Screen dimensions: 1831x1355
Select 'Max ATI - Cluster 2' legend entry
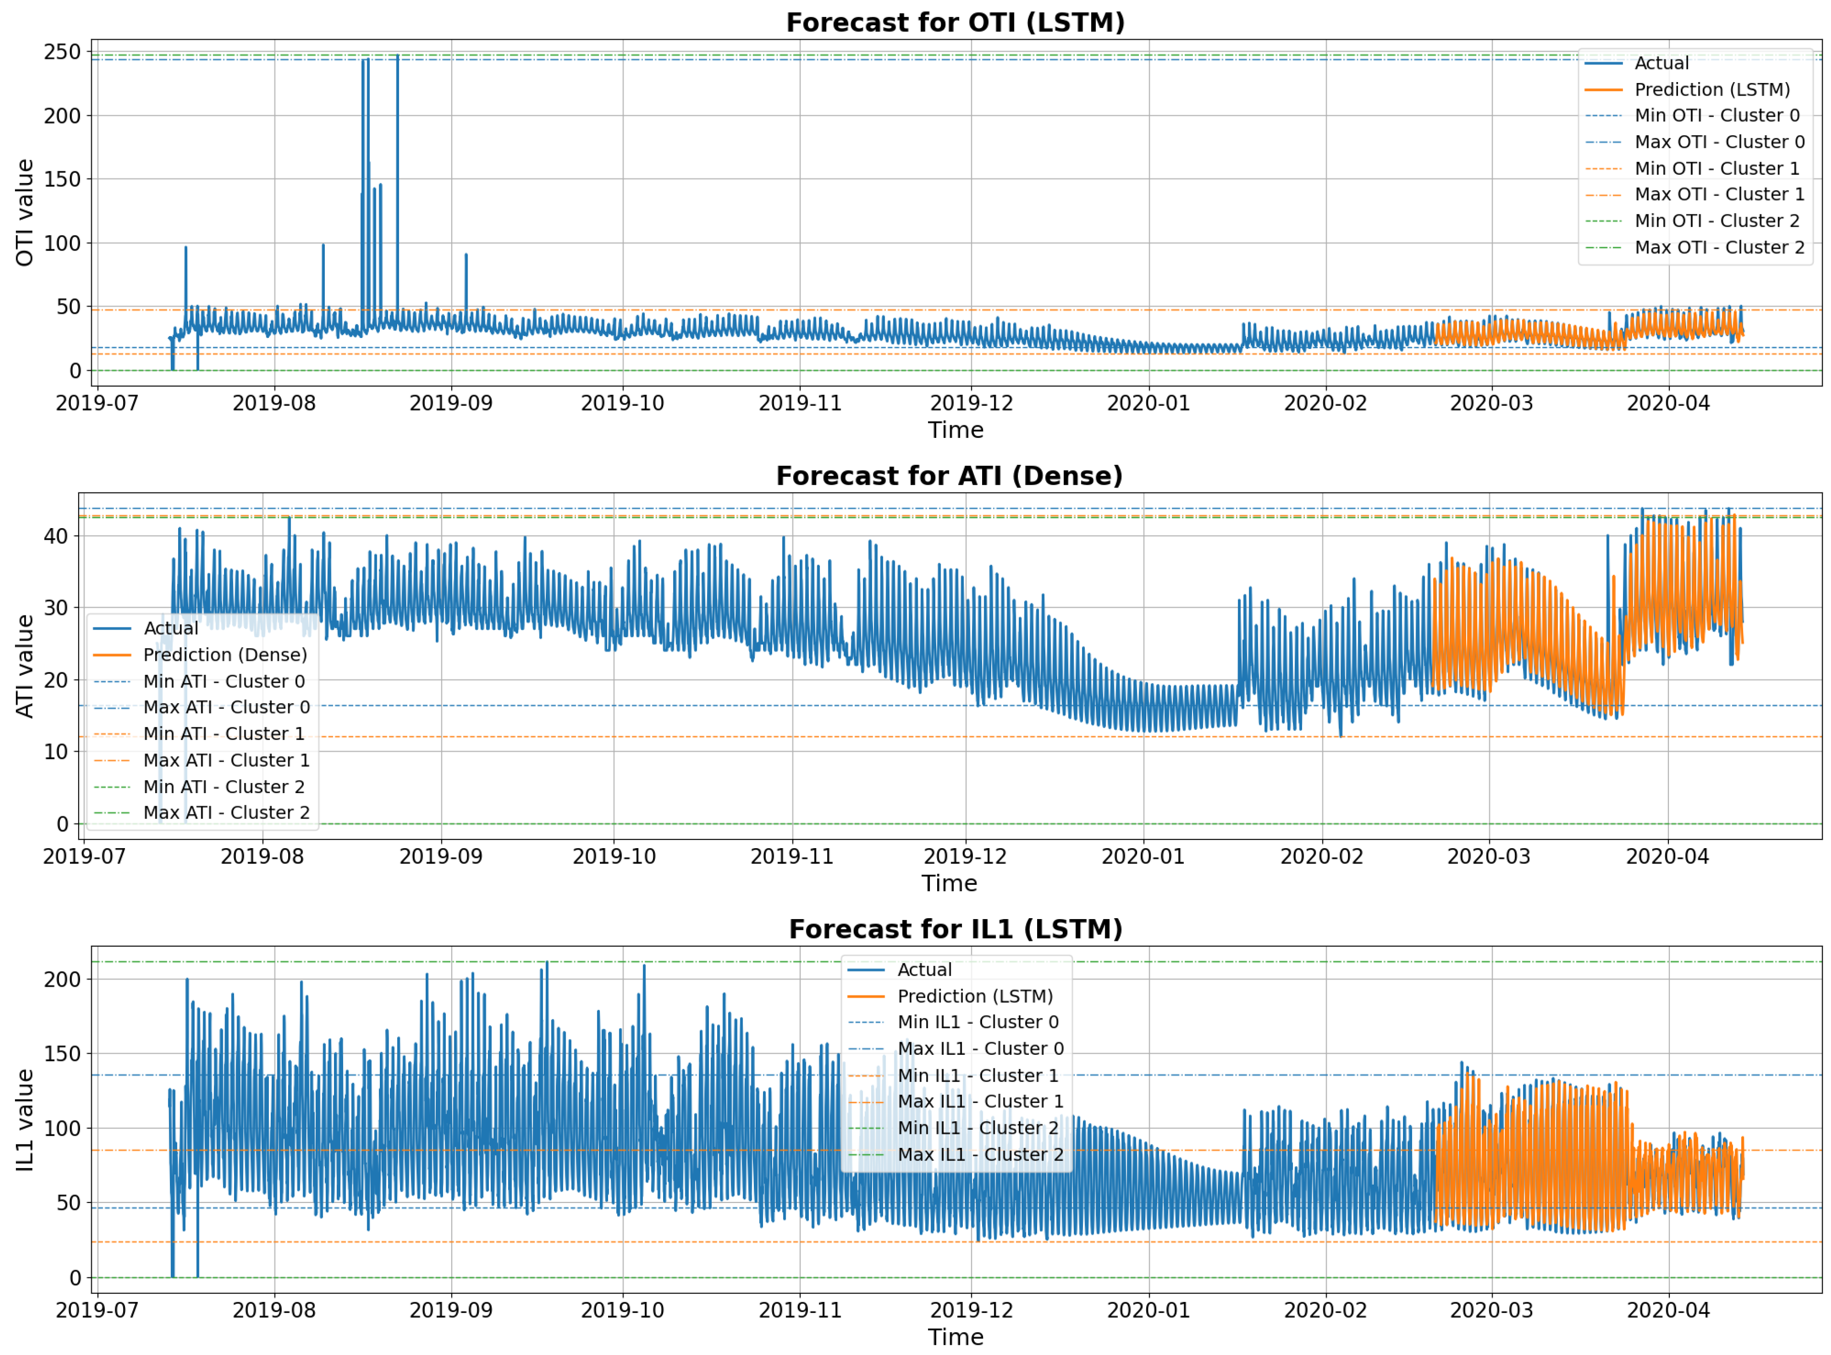(226, 812)
